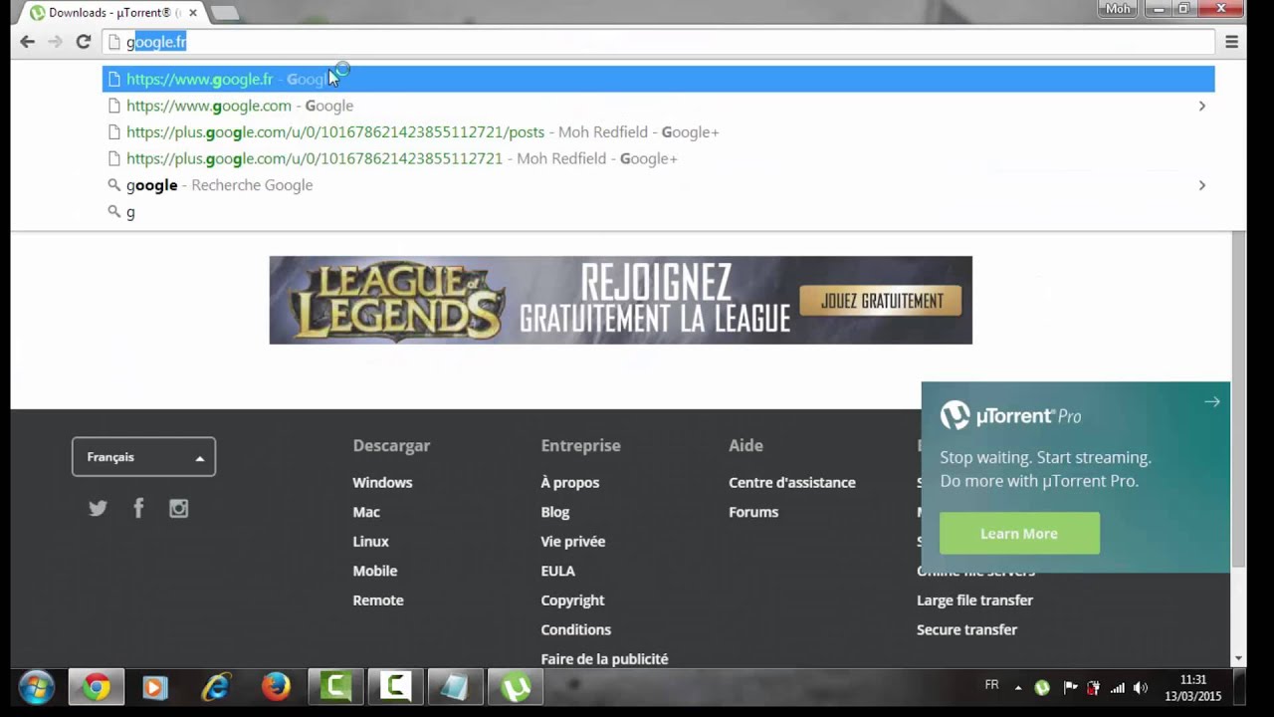This screenshot has height=717, width=1274.
Task: Open the Faire de la publicité link
Action: click(x=604, y=659)
